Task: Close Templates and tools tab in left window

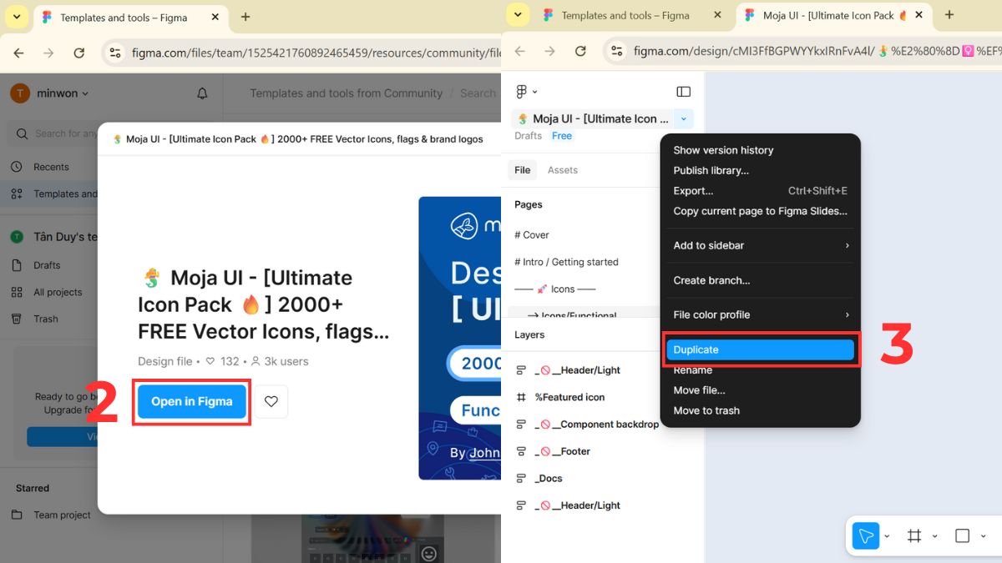Action: pos(215,17)
